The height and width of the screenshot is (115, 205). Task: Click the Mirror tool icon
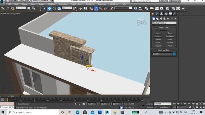135,9
